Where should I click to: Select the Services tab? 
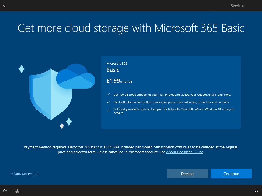tap(237, 6)
